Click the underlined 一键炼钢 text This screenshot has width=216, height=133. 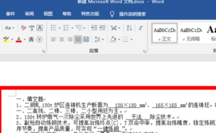click(111, 129)
